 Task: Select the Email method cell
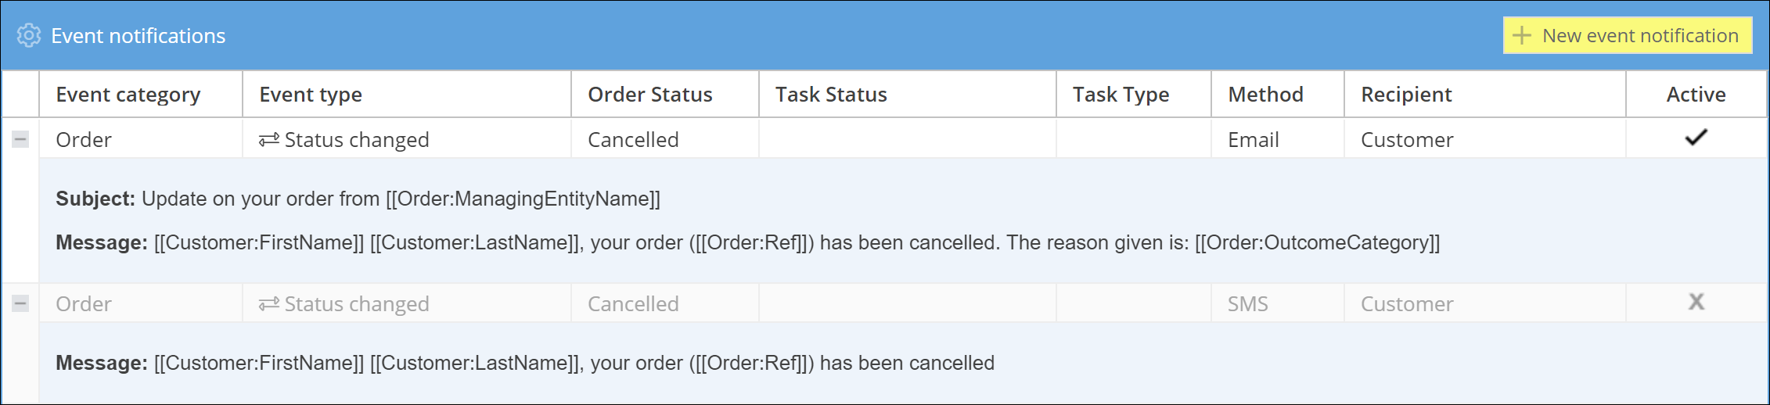[1254, 140]
